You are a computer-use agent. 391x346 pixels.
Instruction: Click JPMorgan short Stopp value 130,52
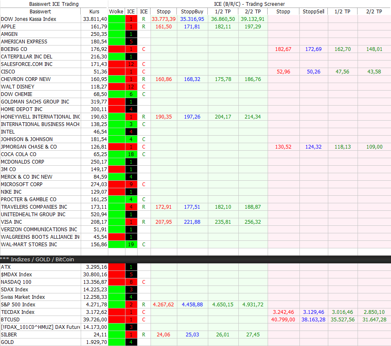(283, 147)
